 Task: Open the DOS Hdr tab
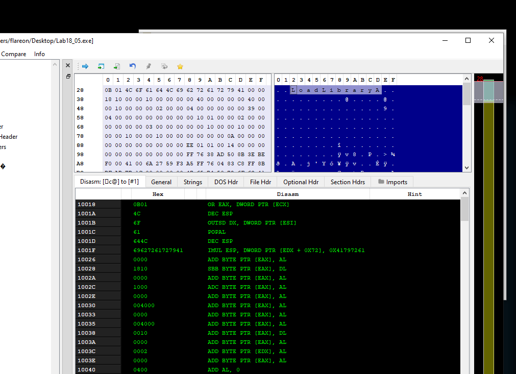pyautogui.click(x=226, y=182)
